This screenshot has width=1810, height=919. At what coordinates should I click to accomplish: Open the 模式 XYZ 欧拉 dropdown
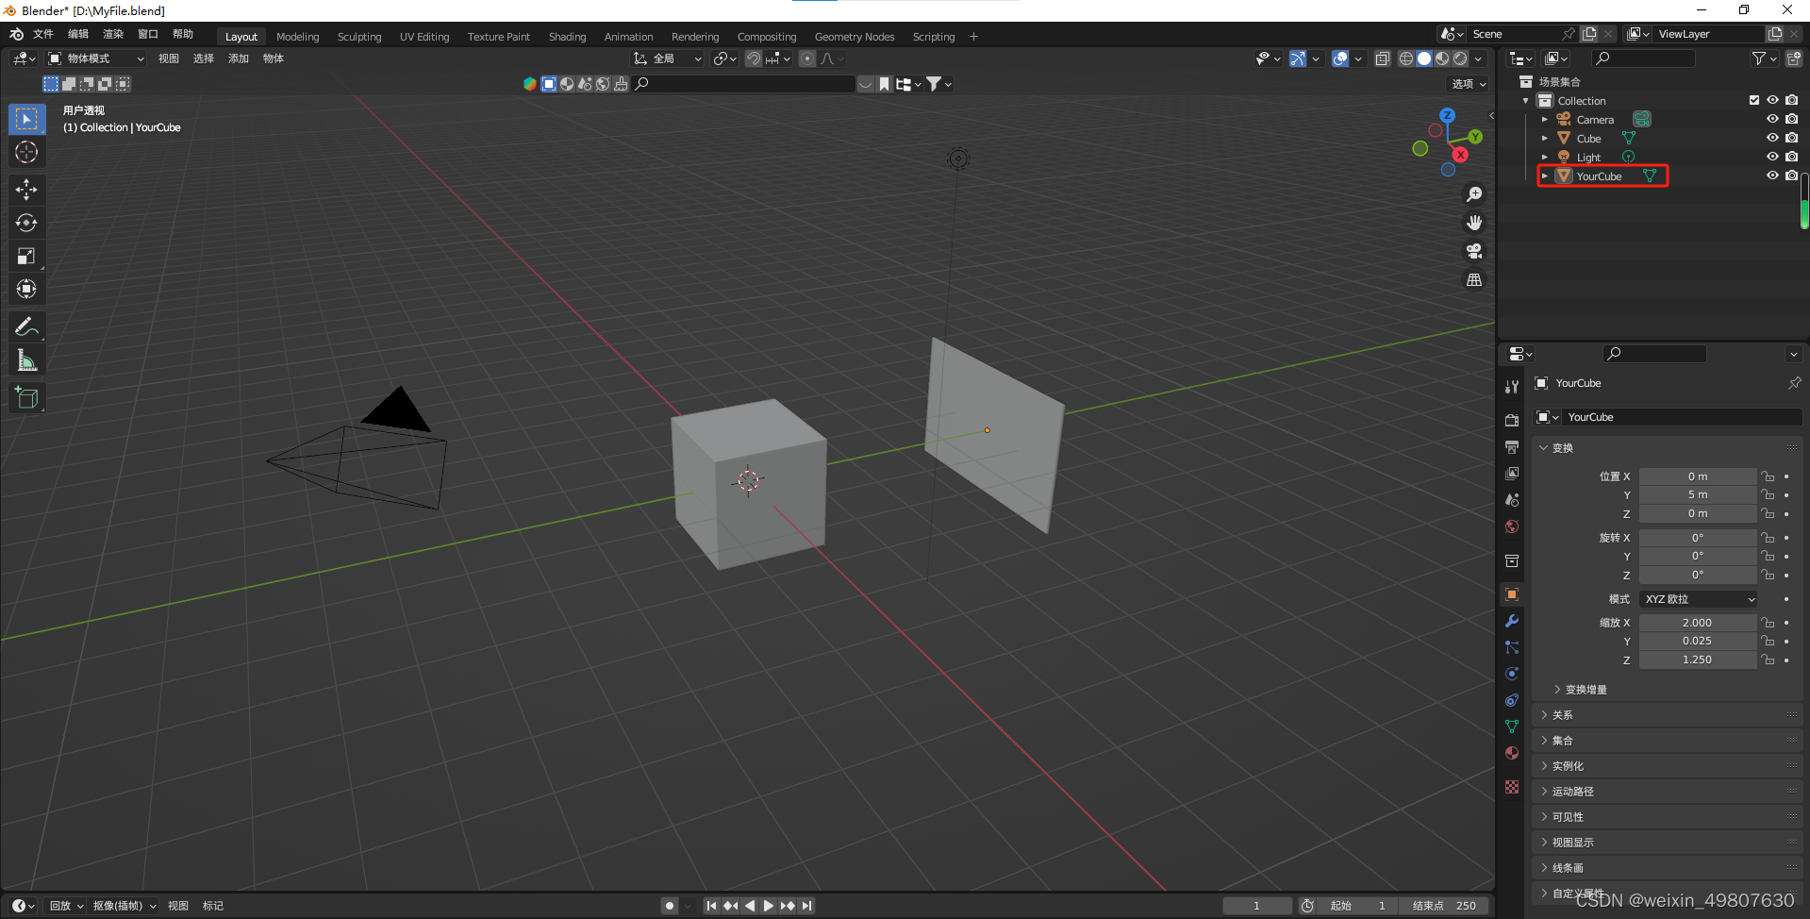[x=1698, y=598]
